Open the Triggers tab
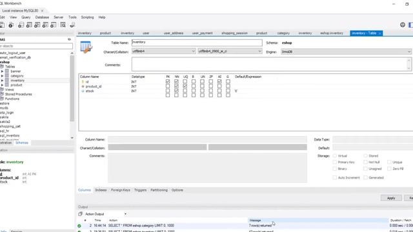 [x=141, y=190]
